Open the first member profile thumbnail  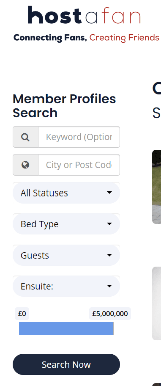(157, 187)
